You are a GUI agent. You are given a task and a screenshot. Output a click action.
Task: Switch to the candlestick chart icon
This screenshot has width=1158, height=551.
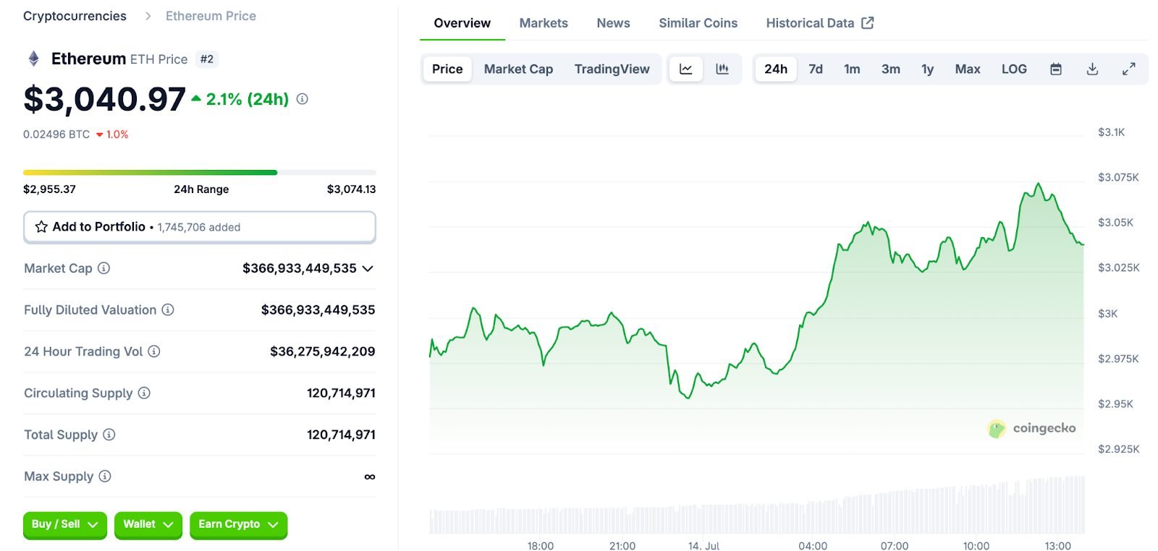point(722,69)
